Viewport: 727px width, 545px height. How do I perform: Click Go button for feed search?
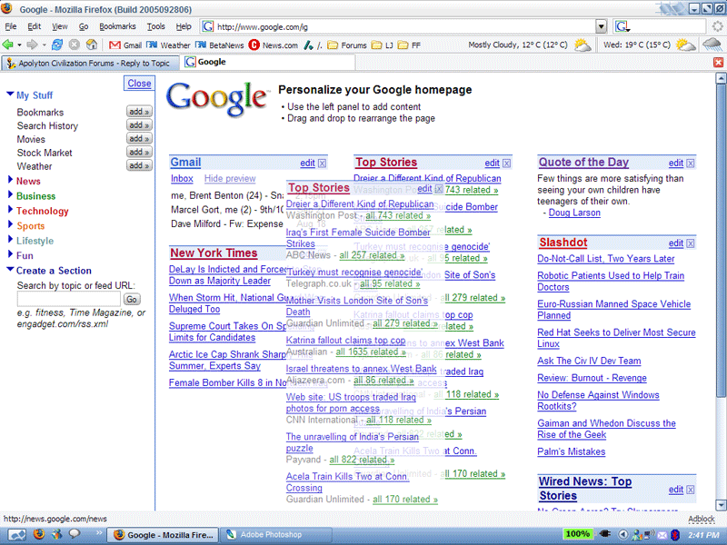tap(132, 299)
